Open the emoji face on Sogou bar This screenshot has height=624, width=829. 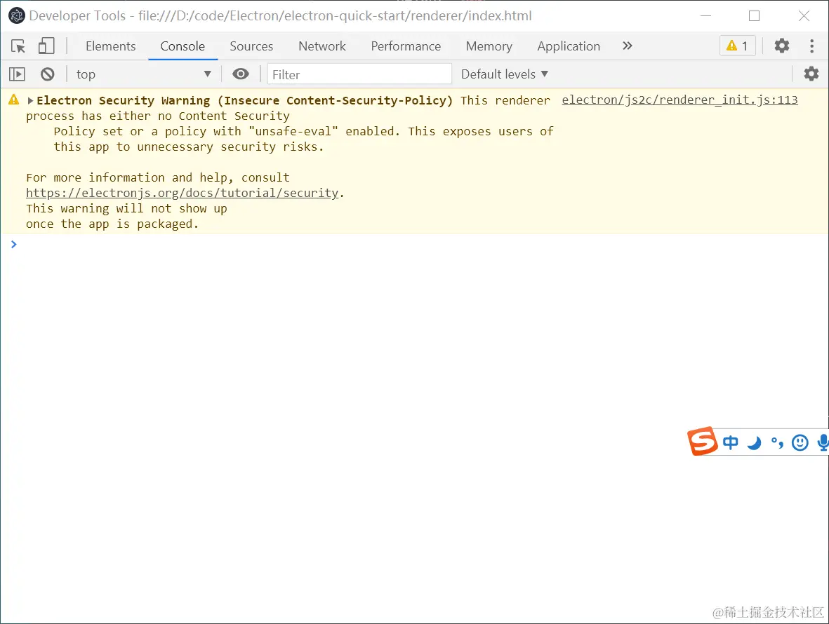pyautogui.click(x=800, y=442)
